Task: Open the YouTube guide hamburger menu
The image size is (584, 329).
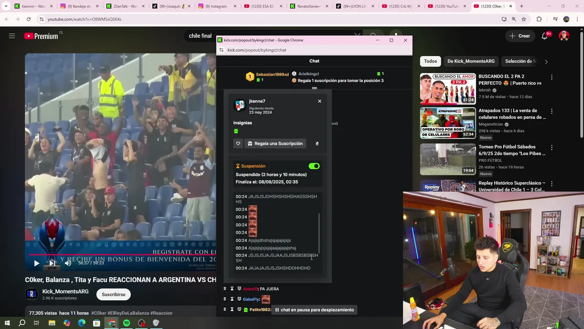Action: pyautogui.click(x=12, y=36)
